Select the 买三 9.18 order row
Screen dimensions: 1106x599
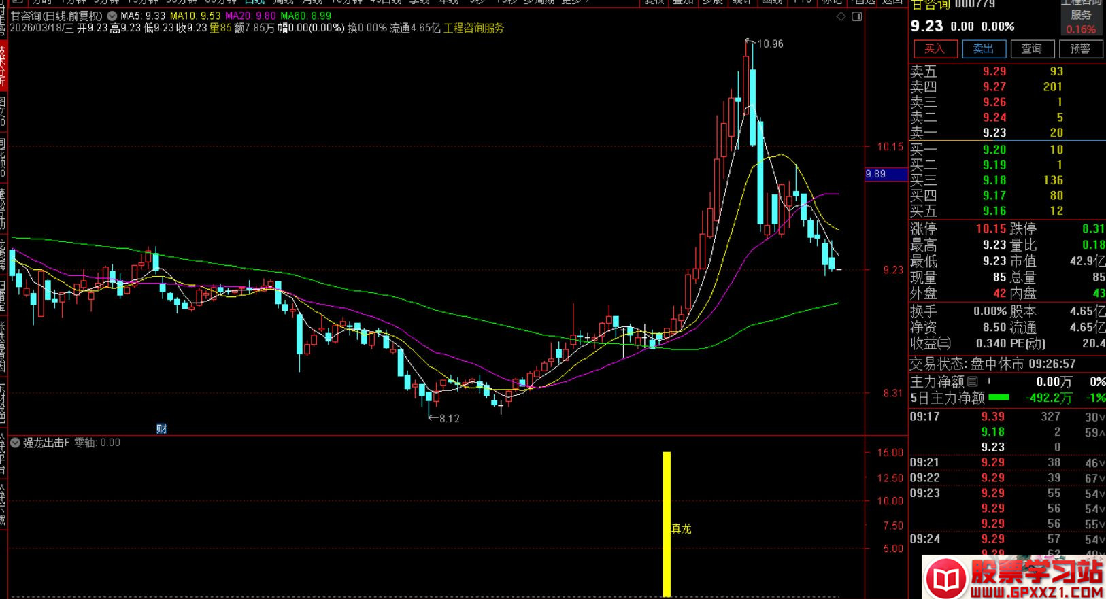(1007, 180)
